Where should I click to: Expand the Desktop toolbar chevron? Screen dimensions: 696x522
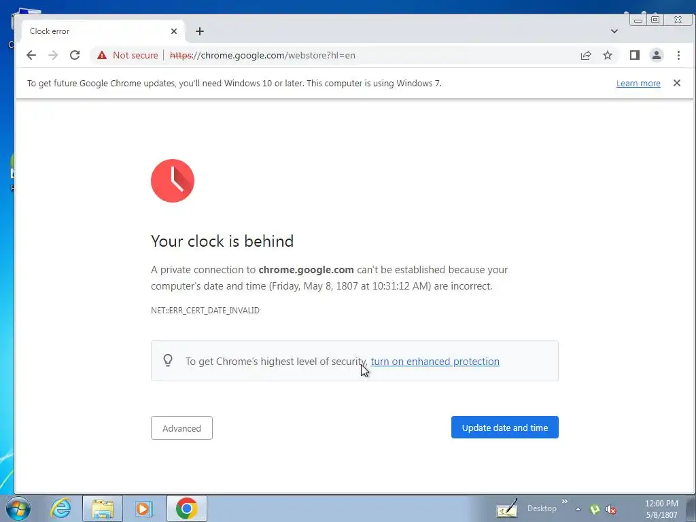pos(565,502)
